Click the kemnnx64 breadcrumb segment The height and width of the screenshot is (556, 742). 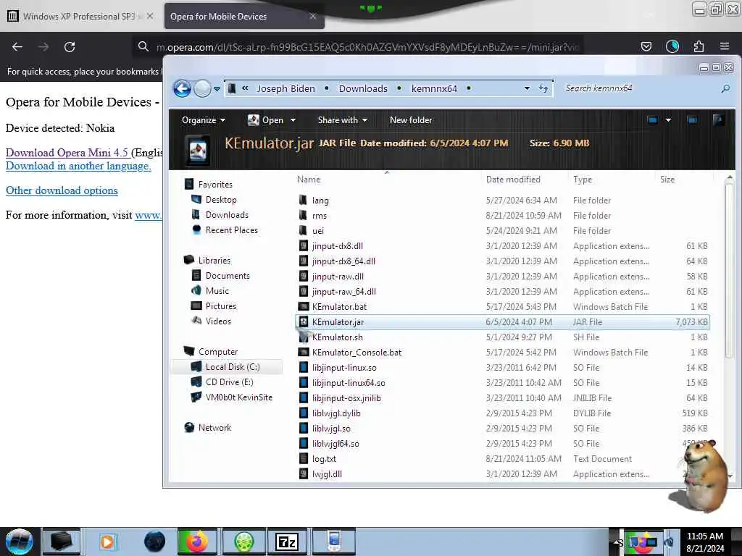tap(434, 88)
